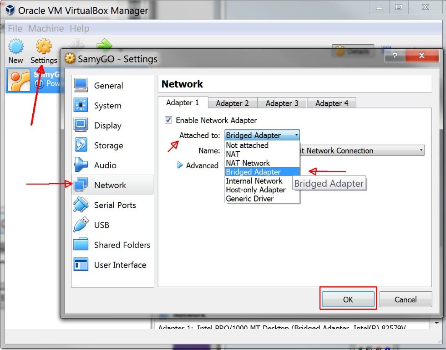The height and width of the screenshot is (350, 446).
Task: Switch to the Adapter 2 tab
Action: pyautogui.click(x=233, y=103)
